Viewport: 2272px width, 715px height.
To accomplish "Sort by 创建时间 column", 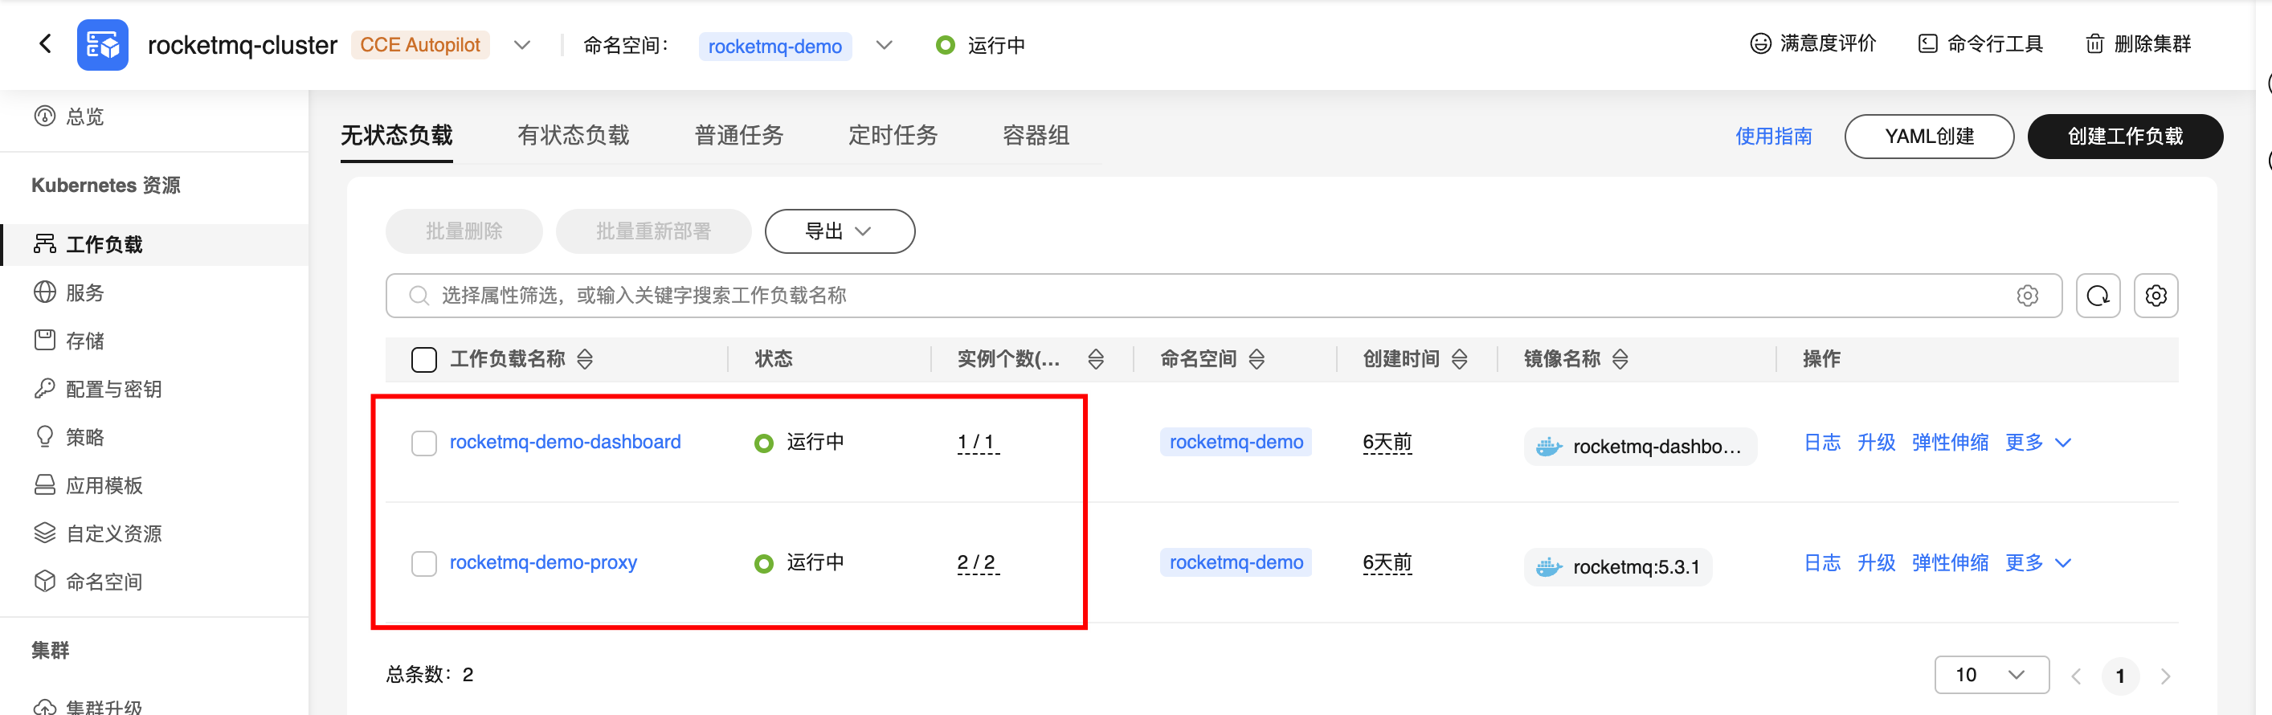I will (1460, 359).
